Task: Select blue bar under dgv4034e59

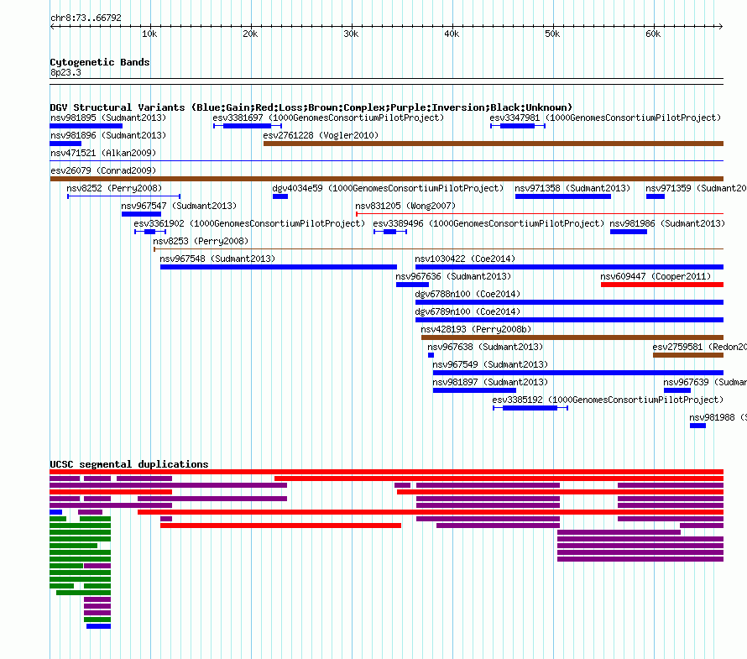Action: pos(280,196)
